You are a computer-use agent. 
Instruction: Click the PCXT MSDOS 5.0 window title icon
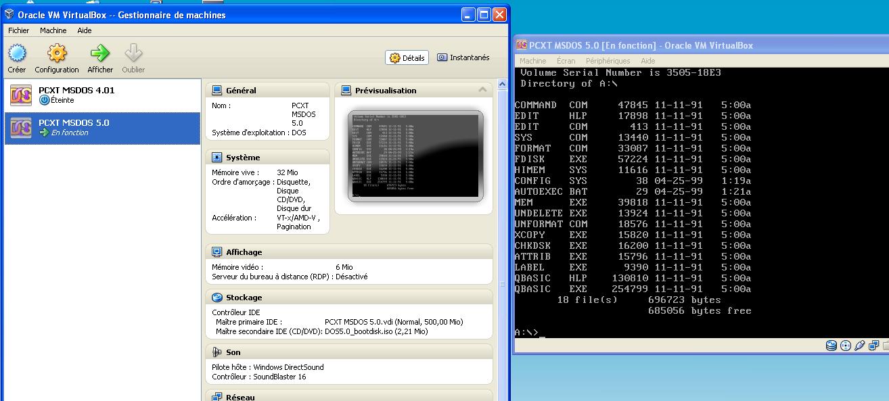coord(522,45)
